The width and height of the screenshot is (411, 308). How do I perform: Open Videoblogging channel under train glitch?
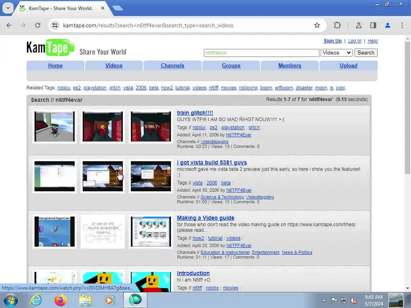(x=214, y=142)
